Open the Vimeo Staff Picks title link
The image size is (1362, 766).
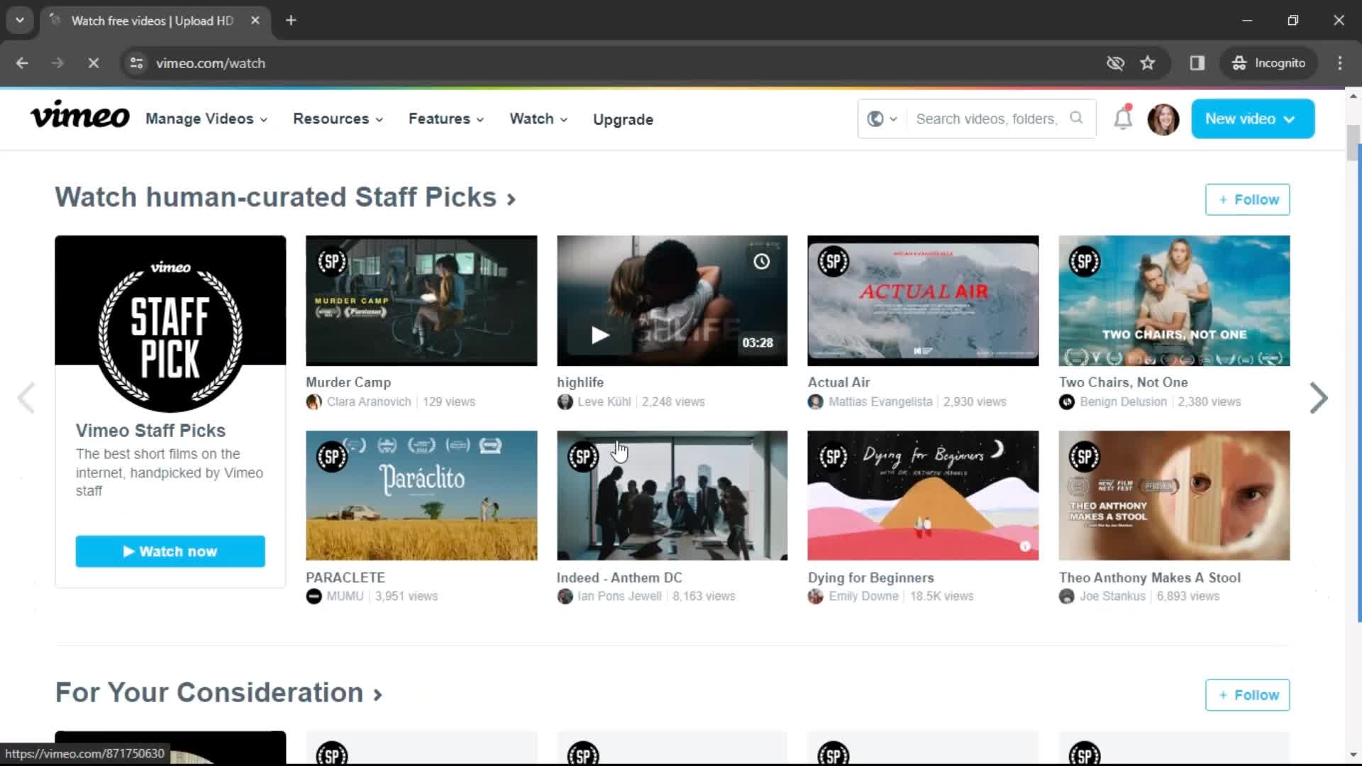(150, 431)
